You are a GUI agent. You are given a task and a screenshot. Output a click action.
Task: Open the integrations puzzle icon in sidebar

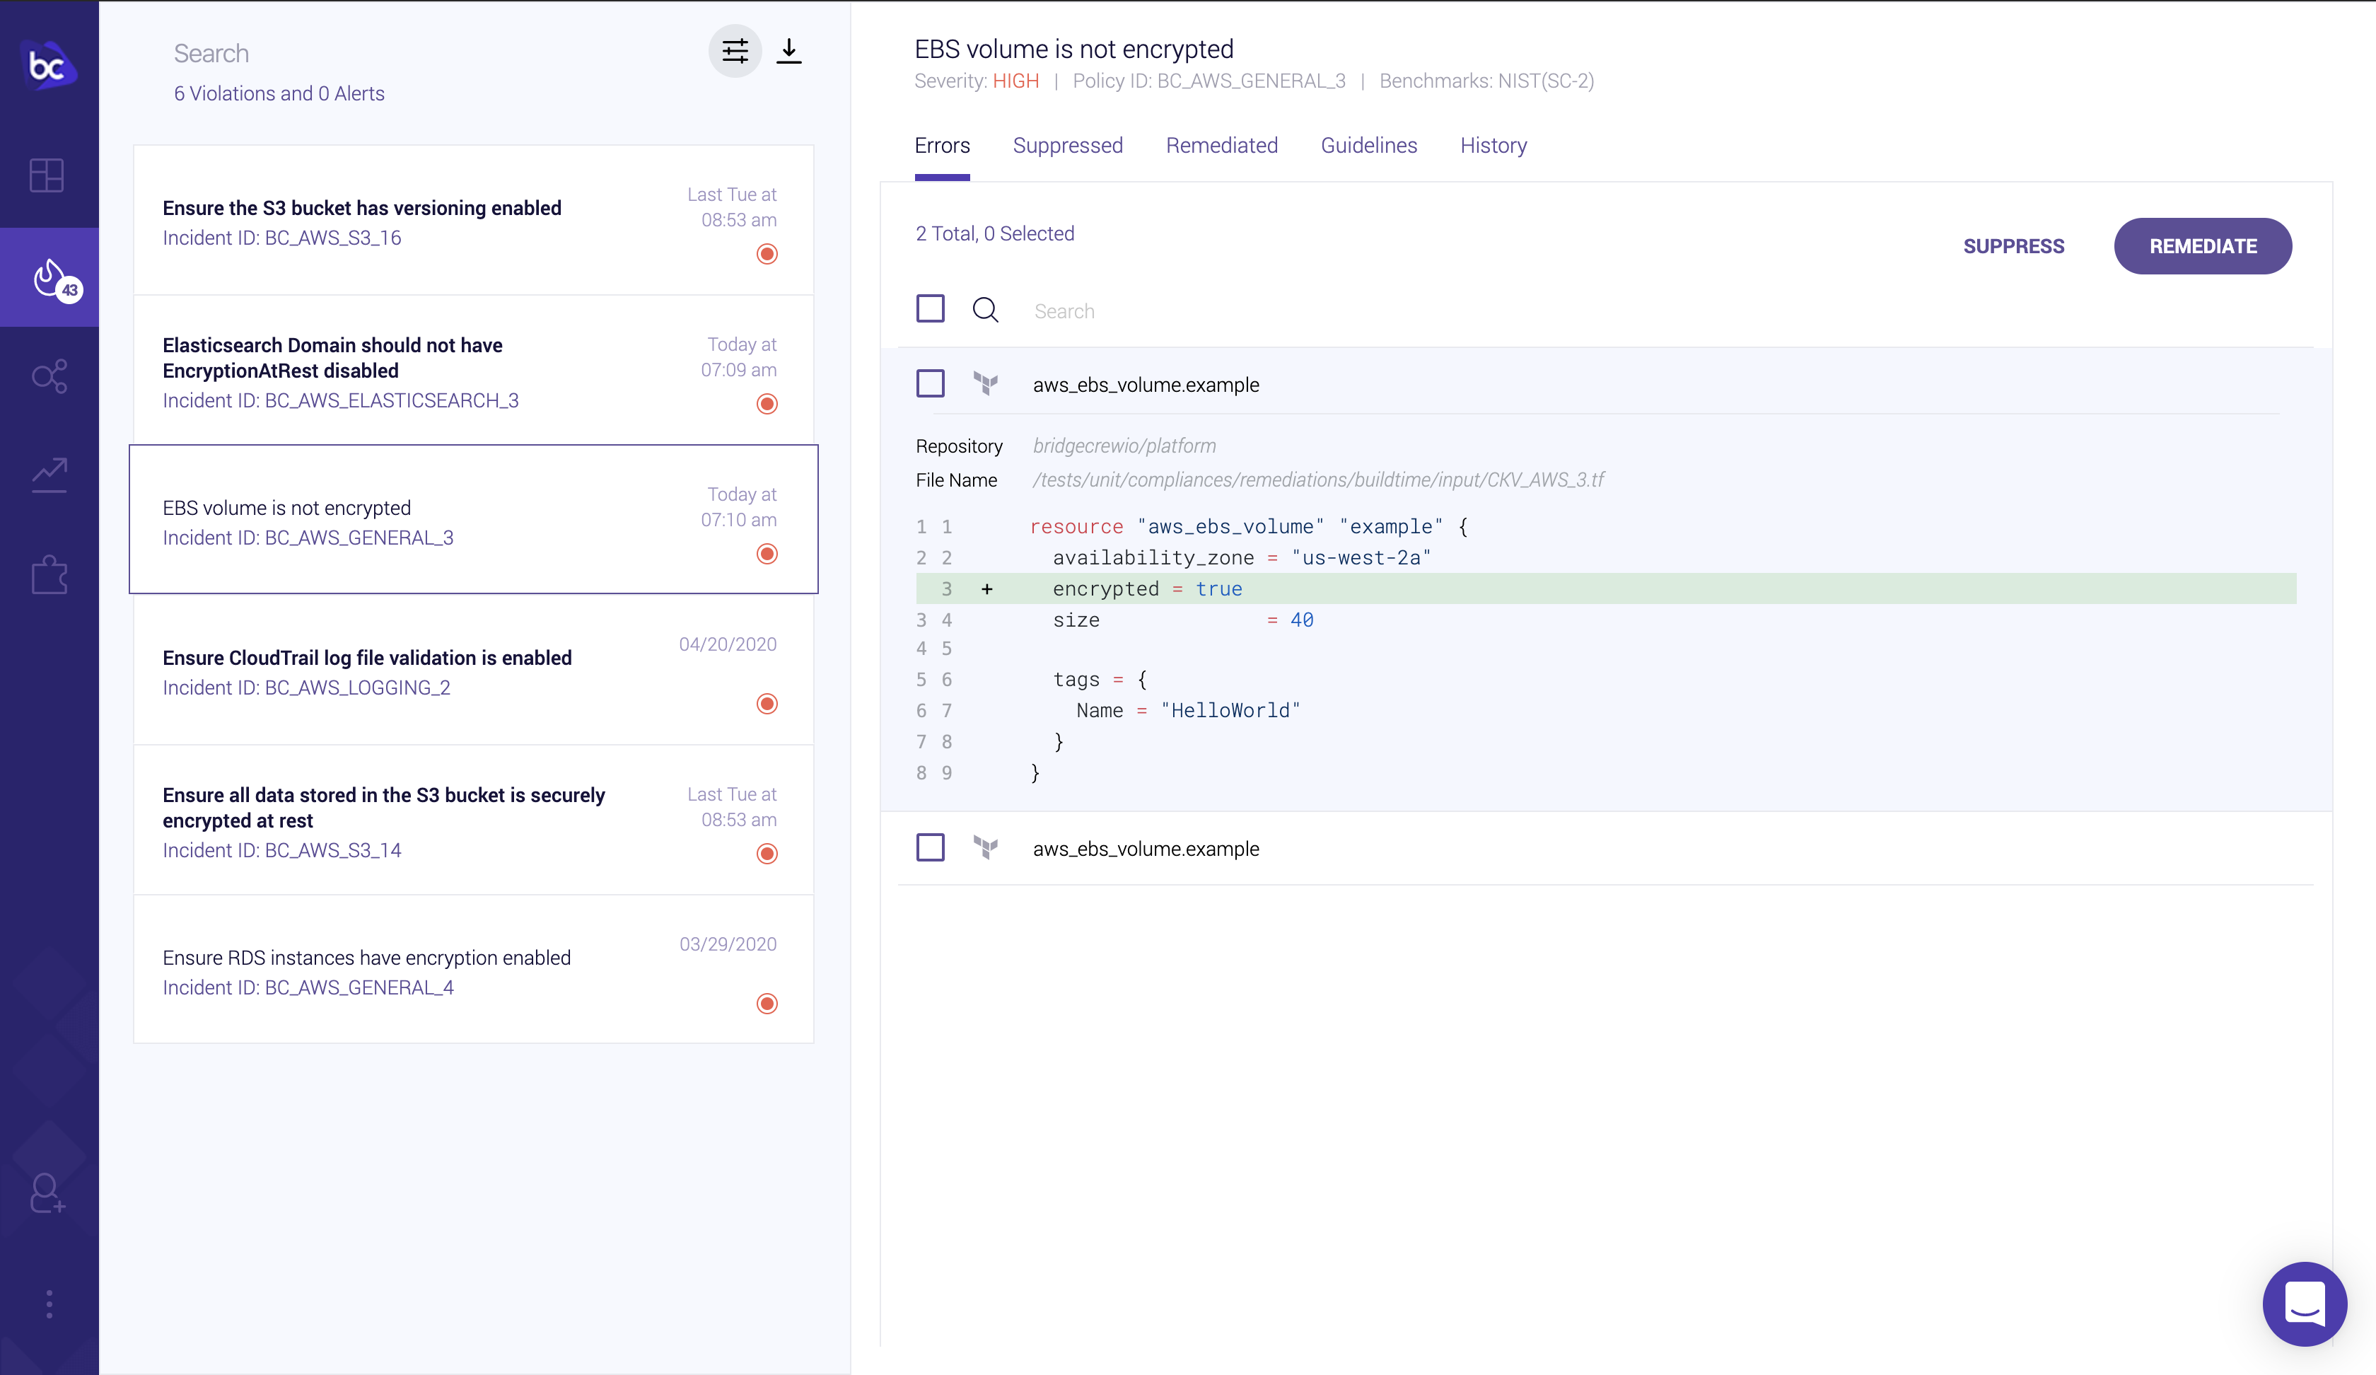49,574
